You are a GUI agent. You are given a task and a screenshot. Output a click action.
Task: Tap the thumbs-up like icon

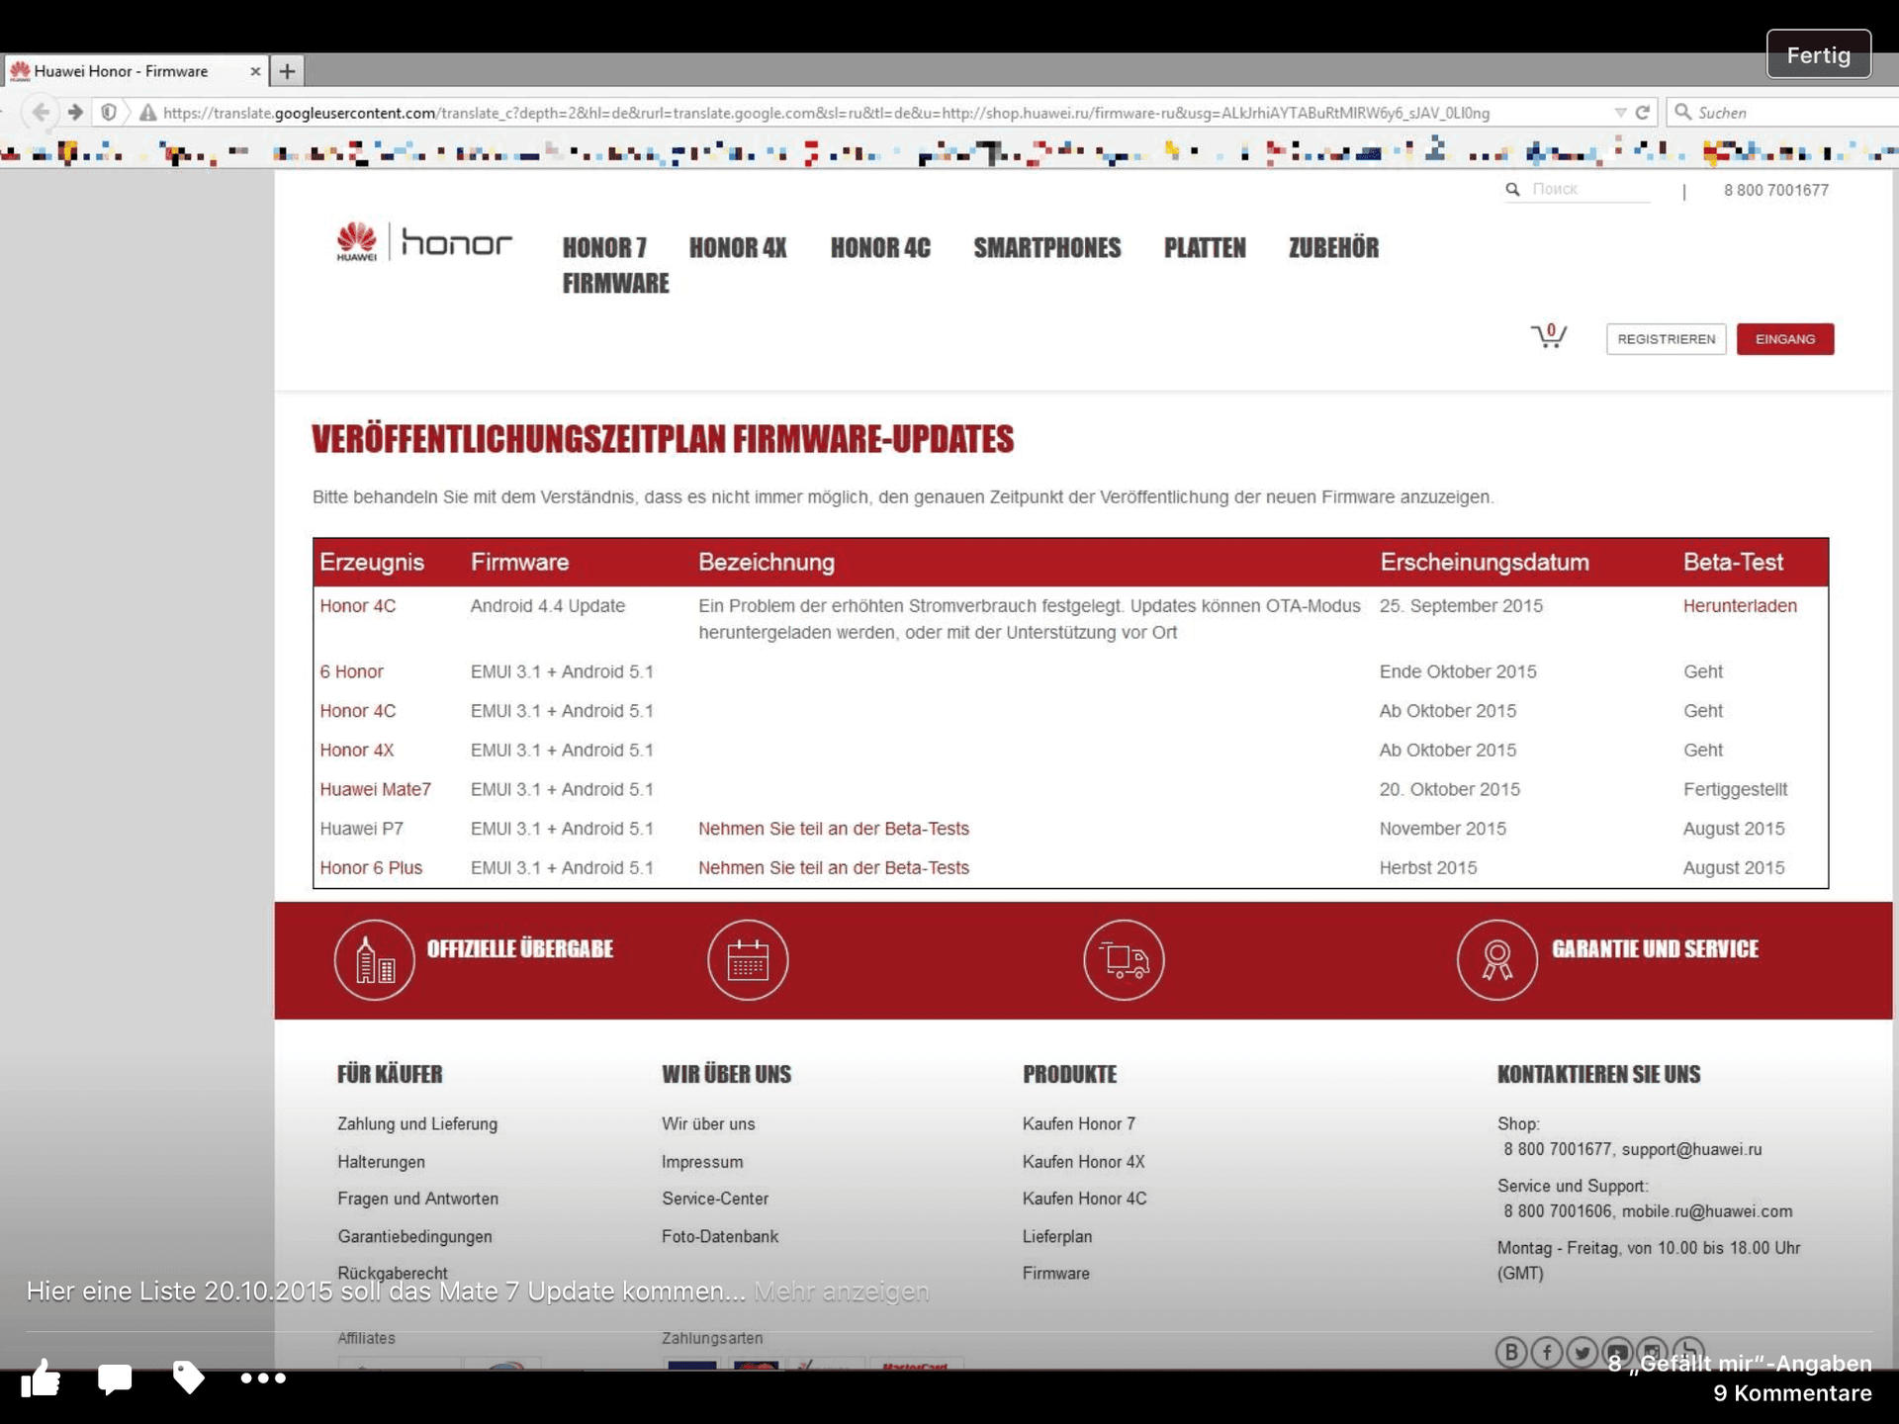41,1377
